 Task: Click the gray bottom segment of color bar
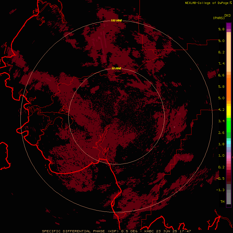(229, 197)
